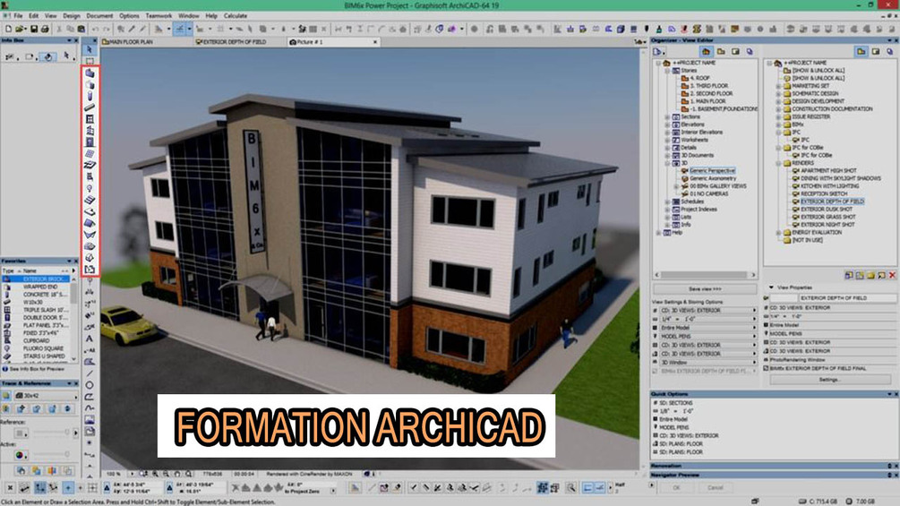
Task: Select the Roof tool
Action: click(x=90, y=223)
